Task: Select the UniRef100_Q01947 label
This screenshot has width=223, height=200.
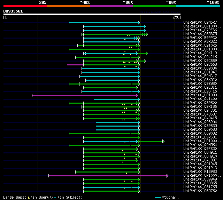Action: tap(200, 72)
